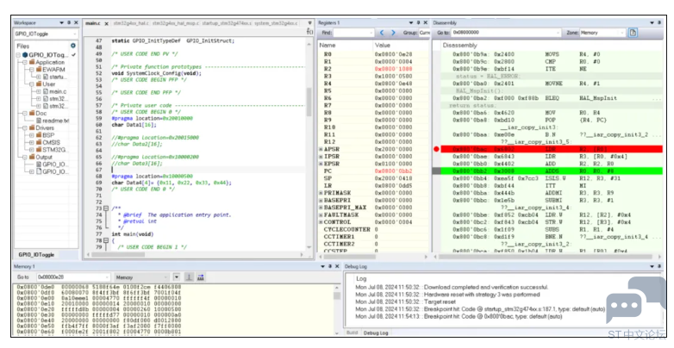This screenshot has width=674, height=348.
Task: Click the Memory 1 toolbar arrow icon
Action: (x=188, y=277)
